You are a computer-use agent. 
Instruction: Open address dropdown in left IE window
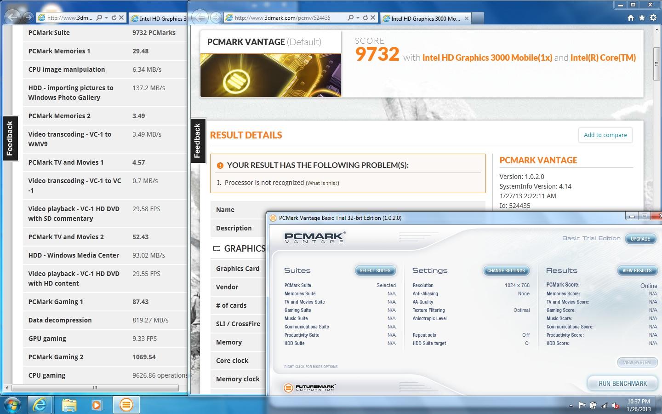pyautogui.click(x=106, y=17)
